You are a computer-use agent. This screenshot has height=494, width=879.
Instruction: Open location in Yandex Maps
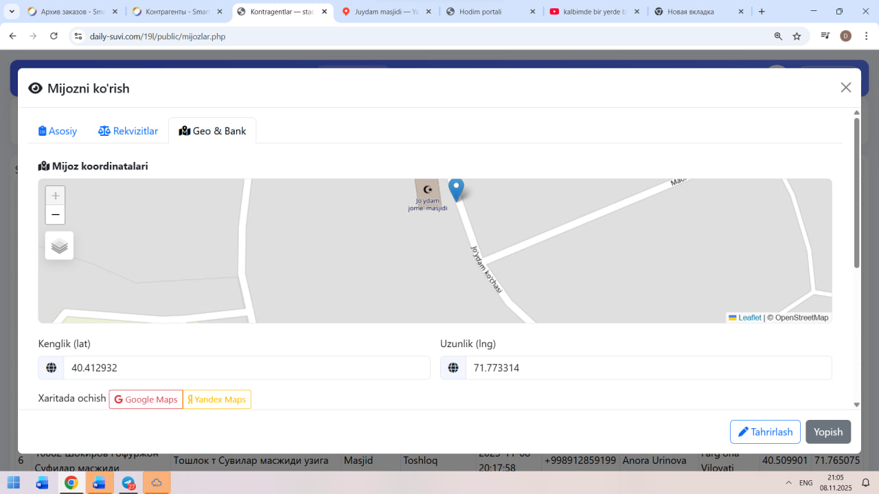(217, 399)
